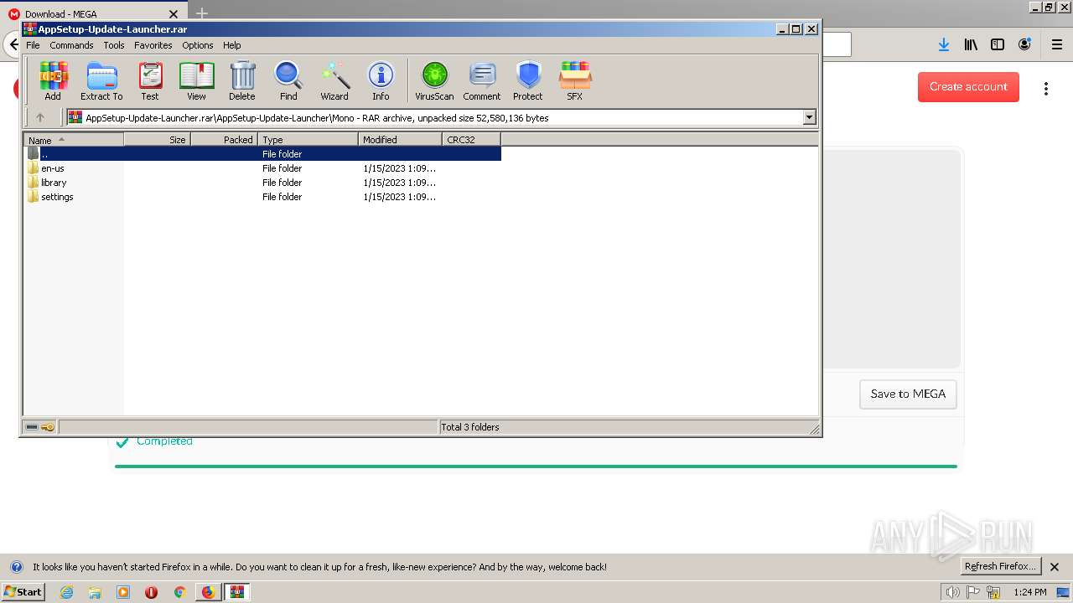Show archive Info

coord(381,81)
